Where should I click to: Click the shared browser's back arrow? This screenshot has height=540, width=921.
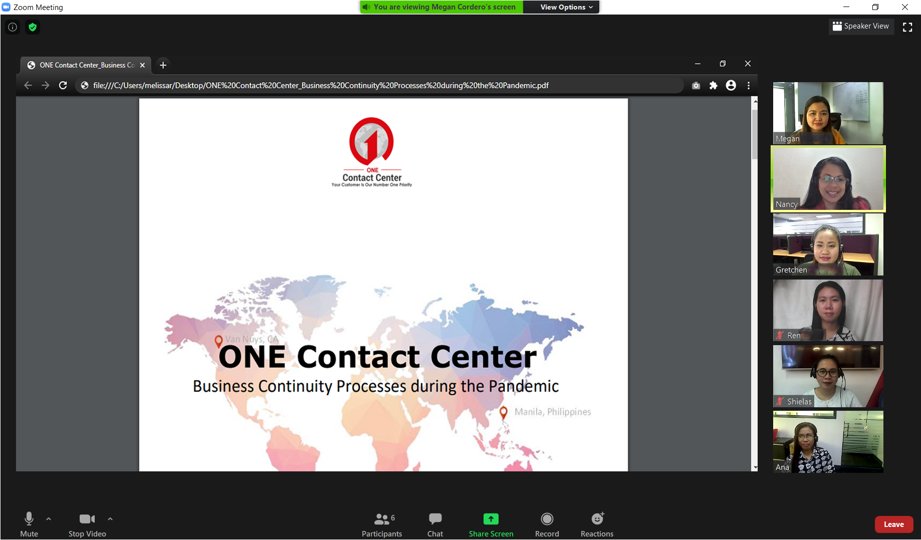coord(28,85)
